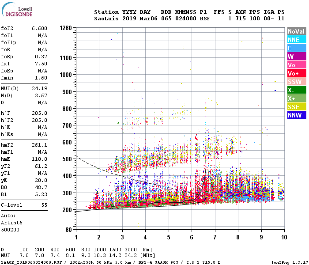The height and width of the screenshot is (265, 309).
Task: Select the NNW legend swatch
Action: click(x=297, y=115)
